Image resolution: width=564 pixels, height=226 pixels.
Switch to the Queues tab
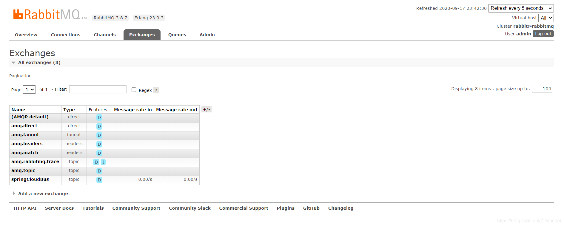pos(177,35)
